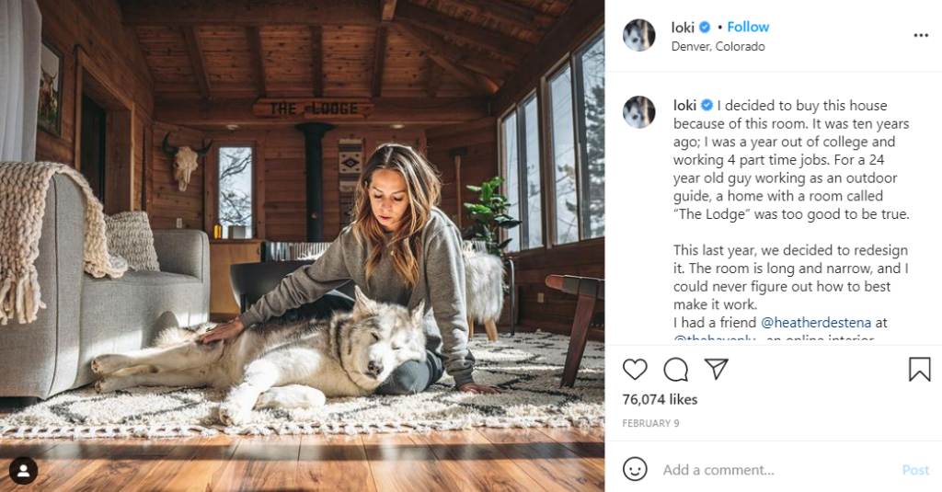Viewport: 942px width, 492px height.
Task: Click the February 9 post date
Action: point(650,423)
